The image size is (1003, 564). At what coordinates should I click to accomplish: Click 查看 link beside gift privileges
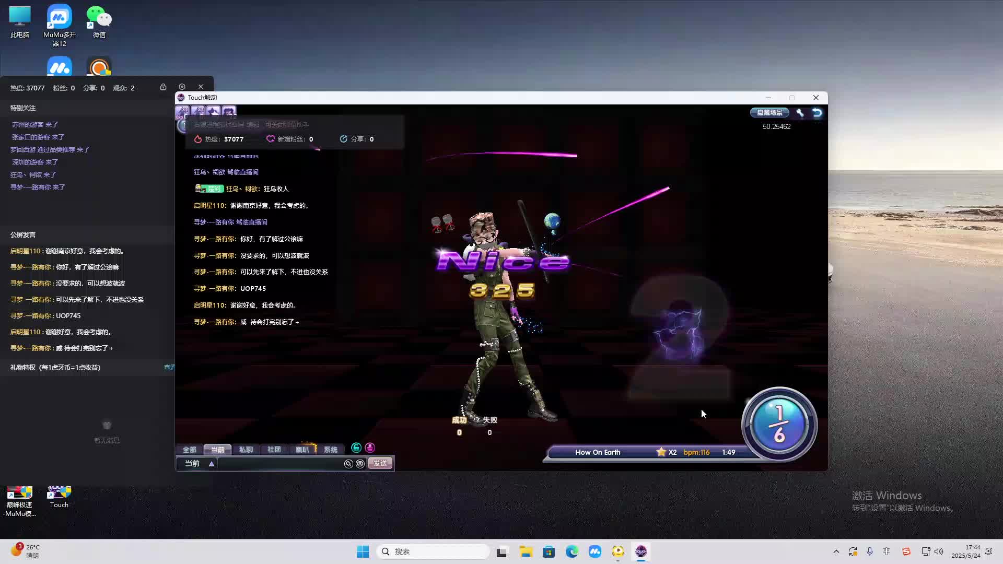(169, 368)
